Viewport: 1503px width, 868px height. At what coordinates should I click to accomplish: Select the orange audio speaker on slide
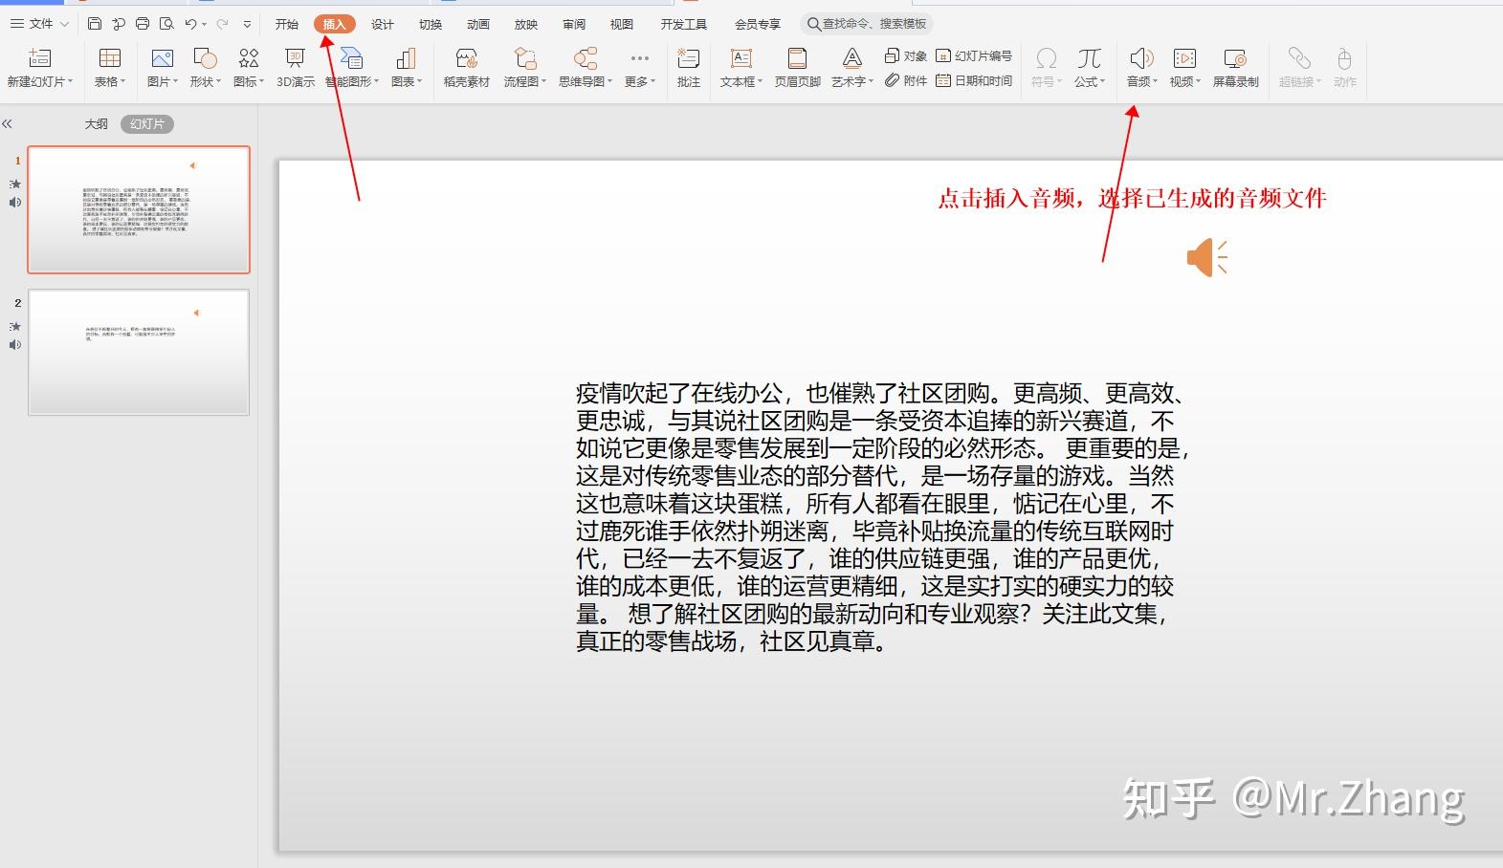[x=1206, y=258]
